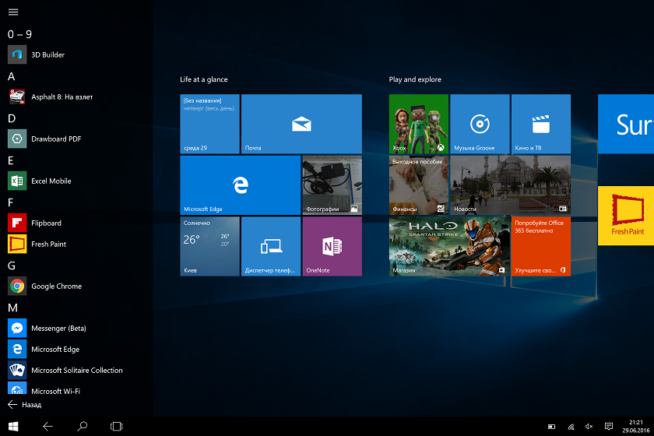Open the Финансы finance tile
This screenshot has height=436, width=654.
click(x=419, y=185)
